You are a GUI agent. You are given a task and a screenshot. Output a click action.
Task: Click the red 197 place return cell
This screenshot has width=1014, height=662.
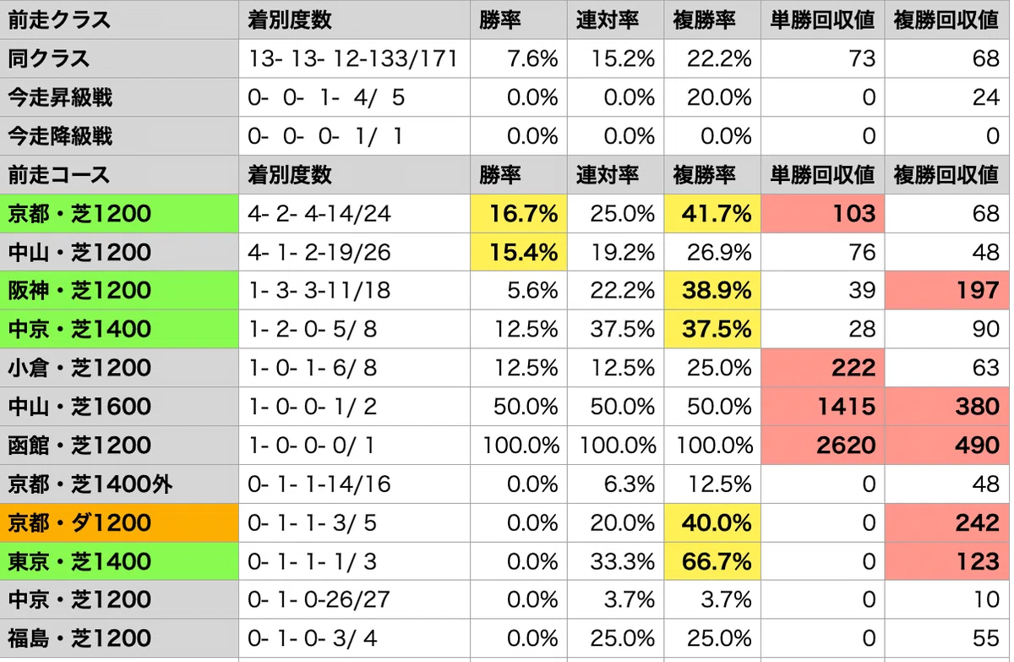tap(947, 291)
